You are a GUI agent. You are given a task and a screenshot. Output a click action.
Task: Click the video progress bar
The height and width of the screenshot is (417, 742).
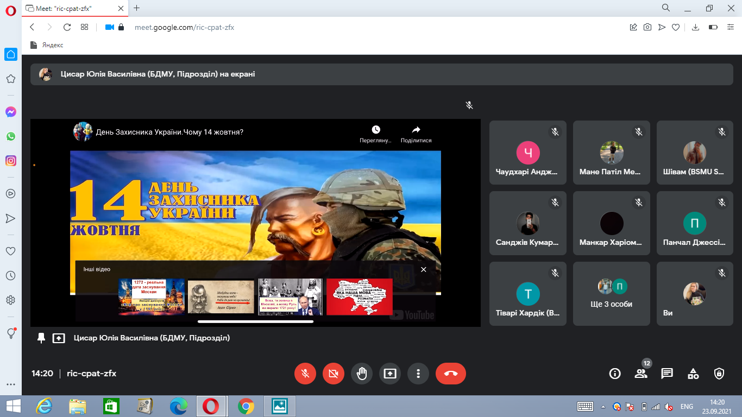coord(255,321)
